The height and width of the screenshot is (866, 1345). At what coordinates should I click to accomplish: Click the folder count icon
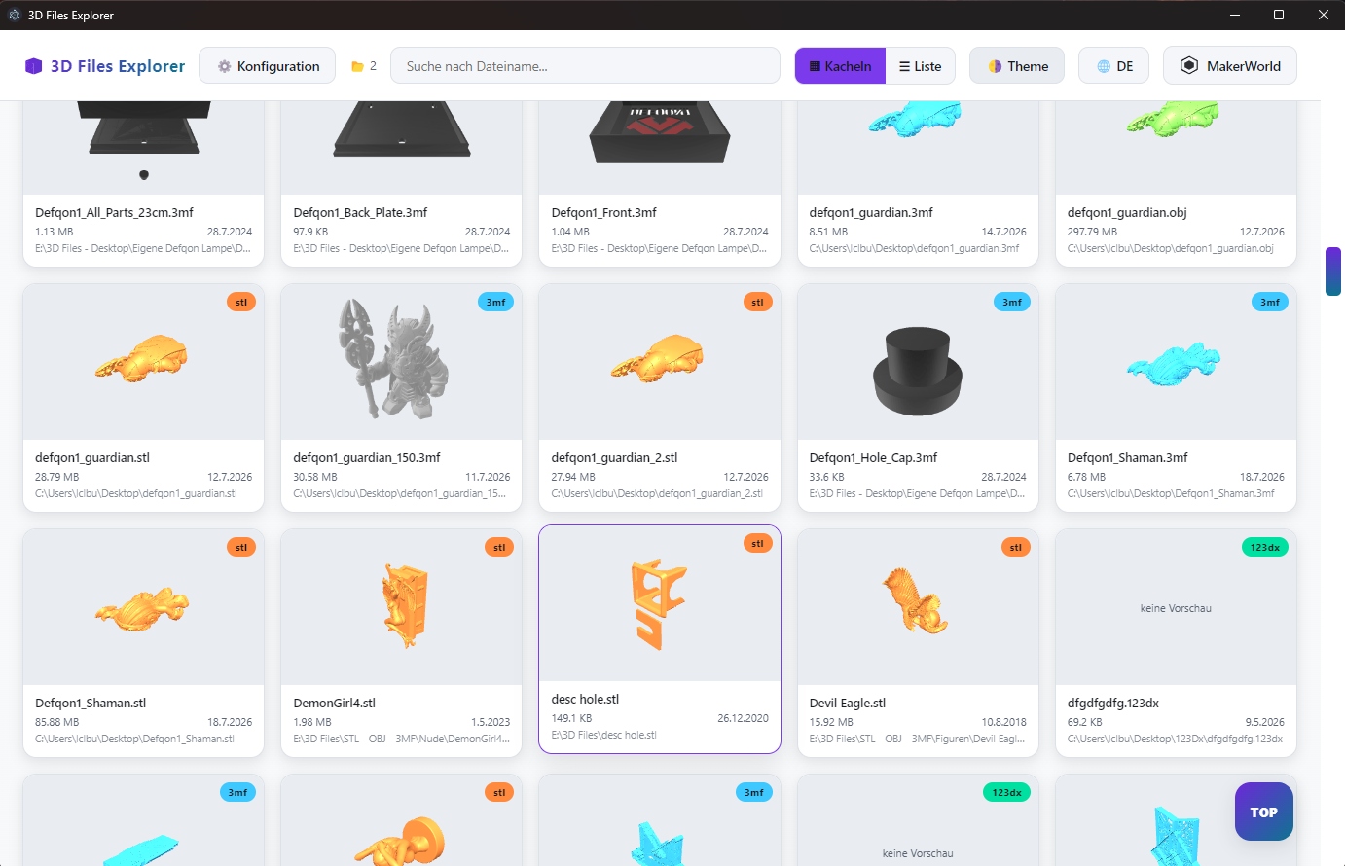(x=357, y=67)
